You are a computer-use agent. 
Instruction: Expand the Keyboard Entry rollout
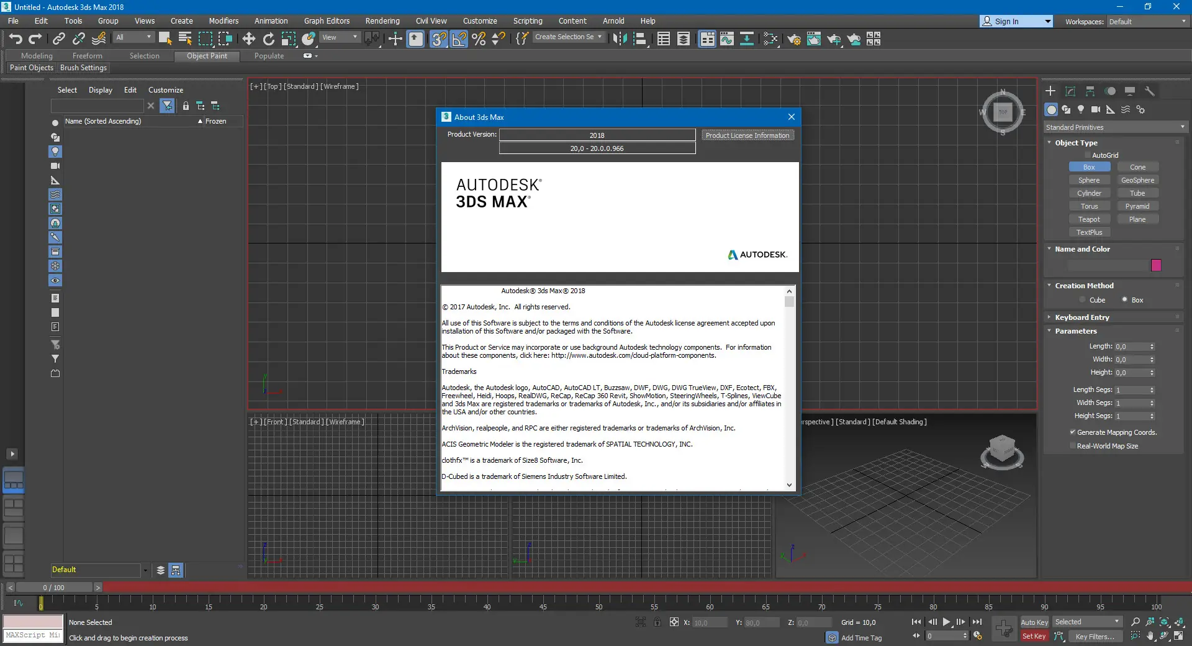click(1081, 317)
